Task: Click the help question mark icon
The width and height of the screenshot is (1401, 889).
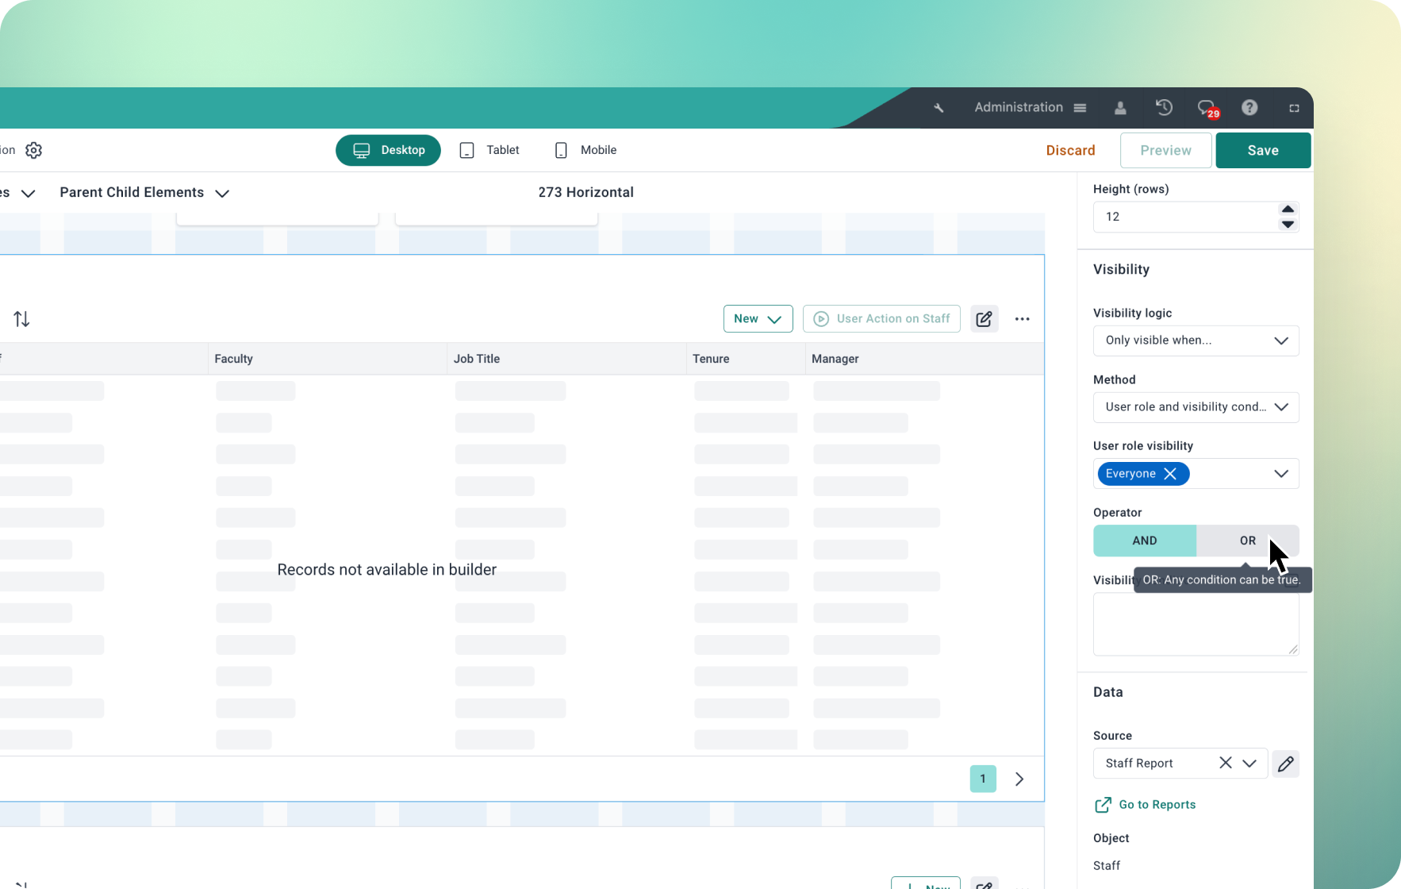Action: click(1249, 107)
